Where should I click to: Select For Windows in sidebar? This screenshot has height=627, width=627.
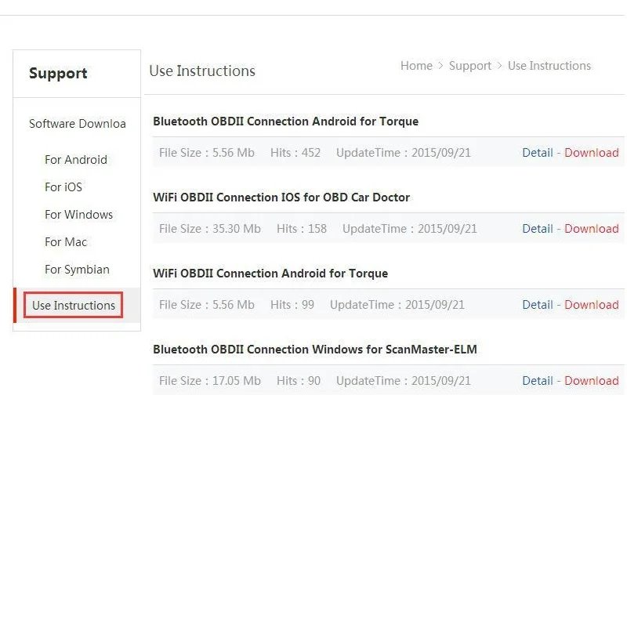coord(79,214)
